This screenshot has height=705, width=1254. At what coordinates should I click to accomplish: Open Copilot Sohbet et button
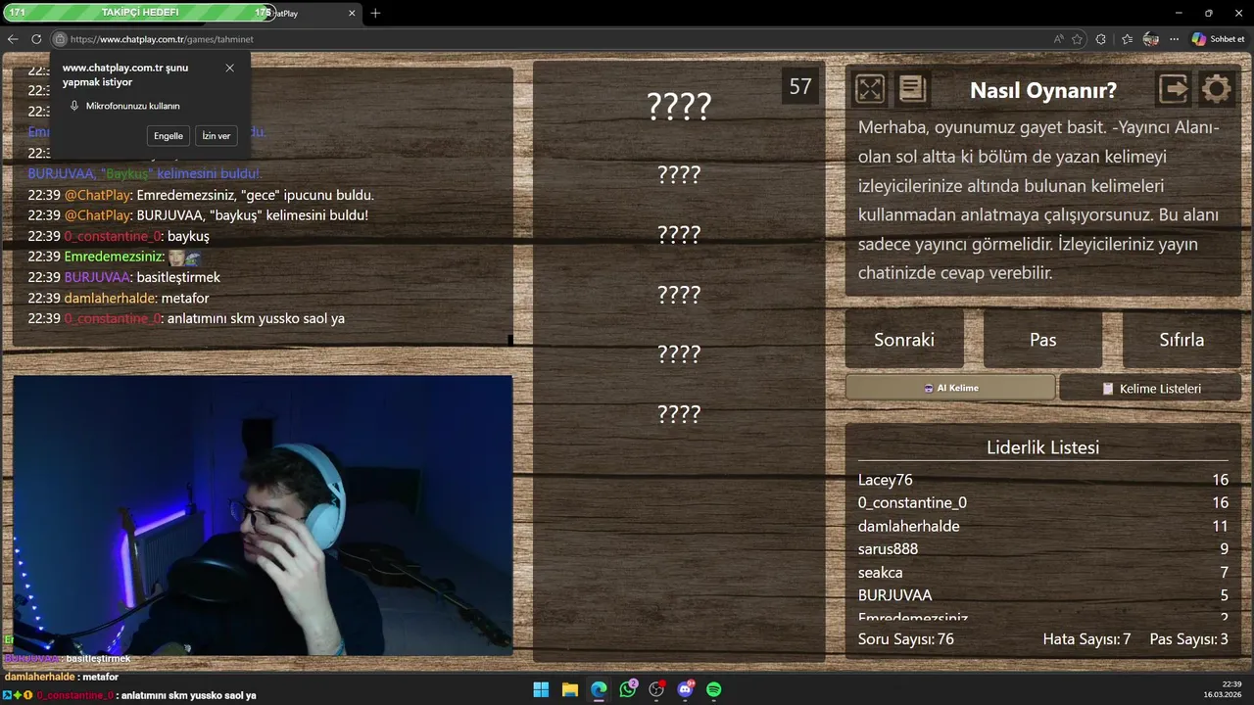[1219, 39]
